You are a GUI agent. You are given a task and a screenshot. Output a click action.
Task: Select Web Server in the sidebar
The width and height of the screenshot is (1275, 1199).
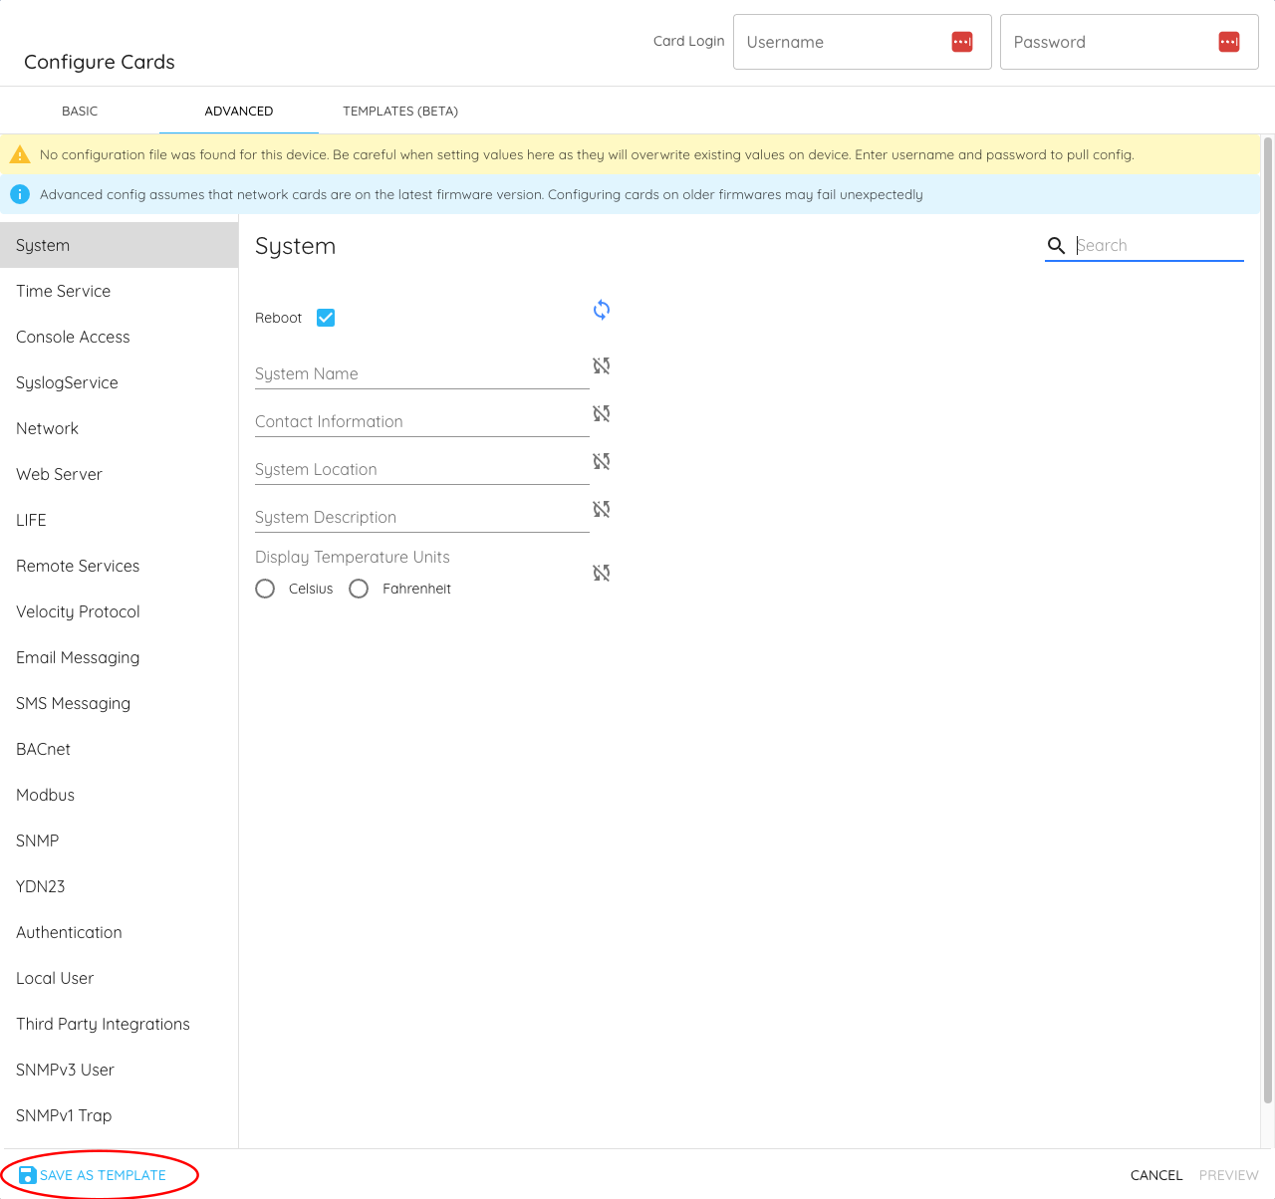click(120, 474)
